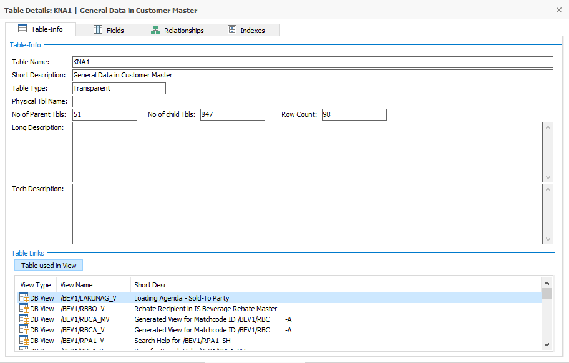Sort by the View Type column header

point(36,285)
